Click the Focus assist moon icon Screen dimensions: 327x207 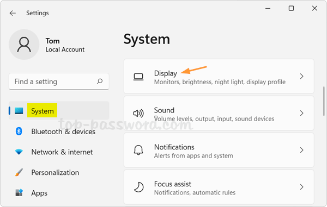pyautogui.click(x=138, y=187)
